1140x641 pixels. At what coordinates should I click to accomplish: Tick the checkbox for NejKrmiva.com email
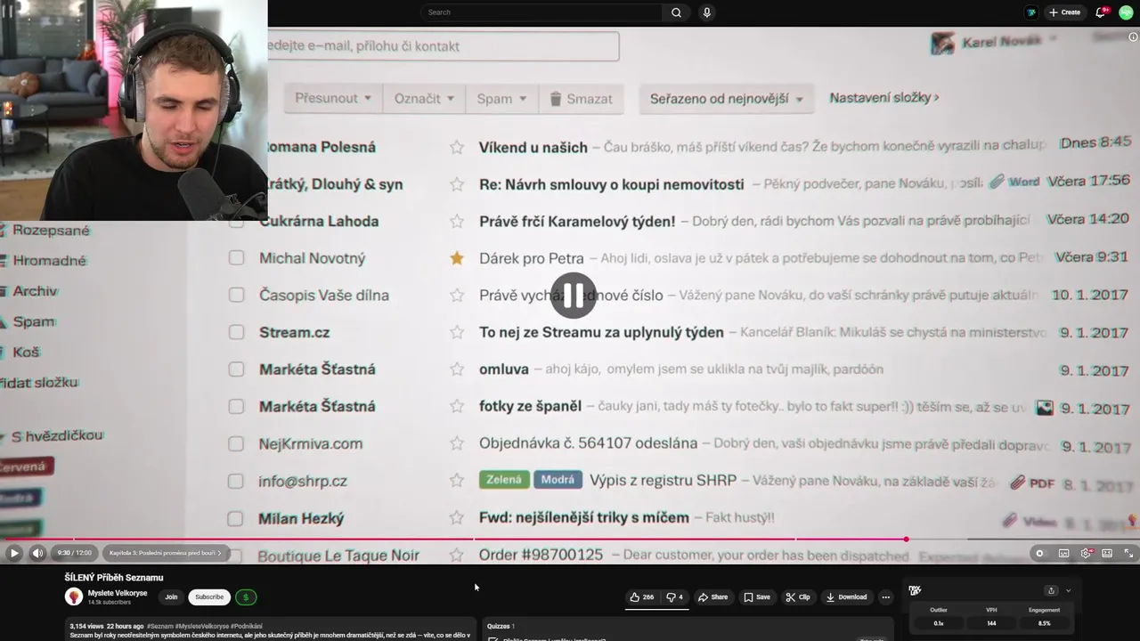(236, 443)
